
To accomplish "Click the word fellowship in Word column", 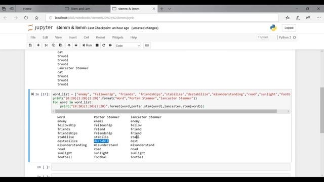I will click(66, 125).
